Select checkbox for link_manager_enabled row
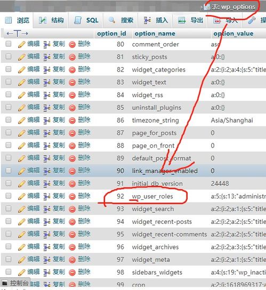 [9, 171]
